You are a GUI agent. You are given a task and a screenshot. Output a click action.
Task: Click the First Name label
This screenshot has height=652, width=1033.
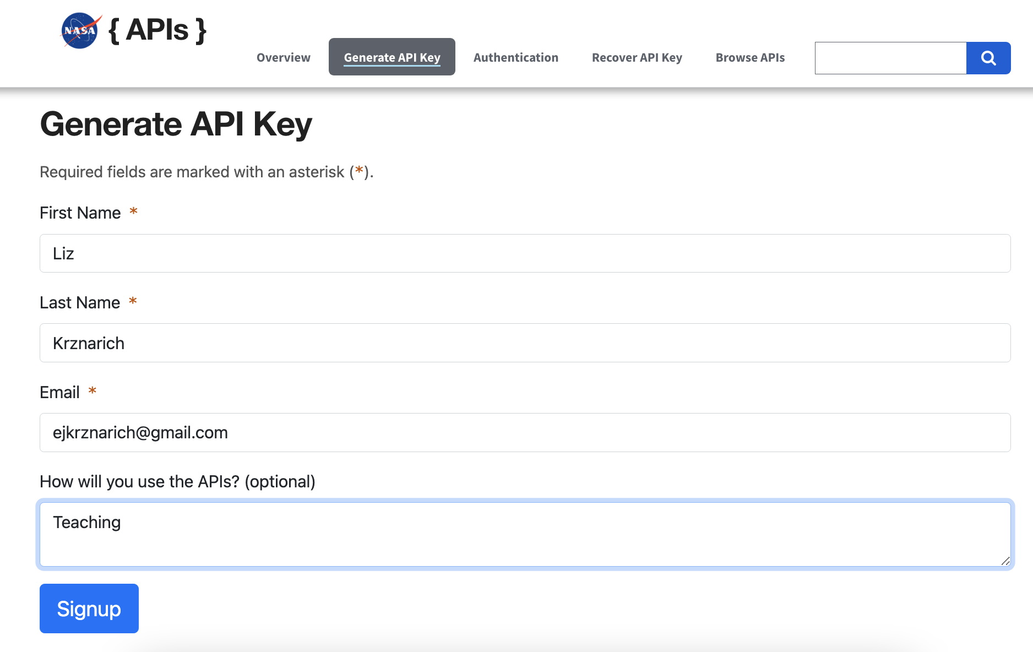point(80,213)
